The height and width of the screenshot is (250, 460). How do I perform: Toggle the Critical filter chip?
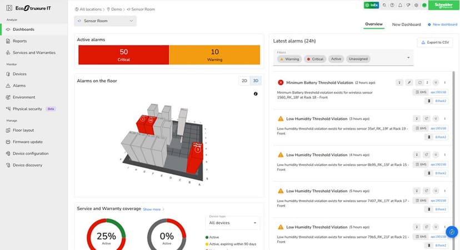pyautogui.click(x=315, y=59)
